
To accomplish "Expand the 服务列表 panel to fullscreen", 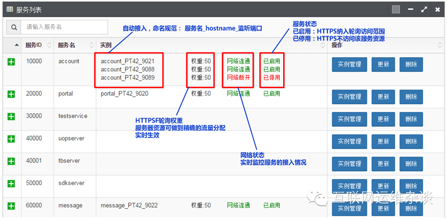I will click(x=424, y=9).
